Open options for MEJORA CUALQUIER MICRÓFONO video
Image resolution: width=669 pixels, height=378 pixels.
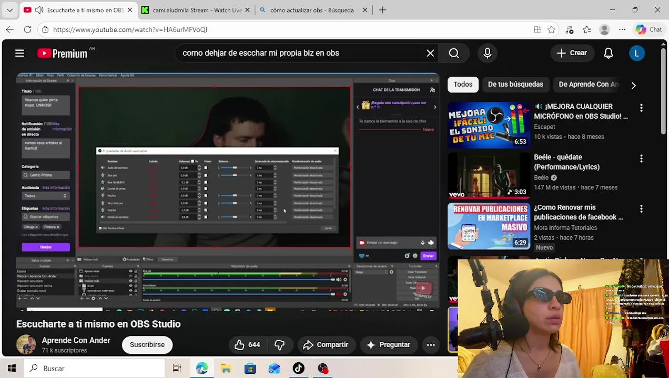(x=641, y=108)
